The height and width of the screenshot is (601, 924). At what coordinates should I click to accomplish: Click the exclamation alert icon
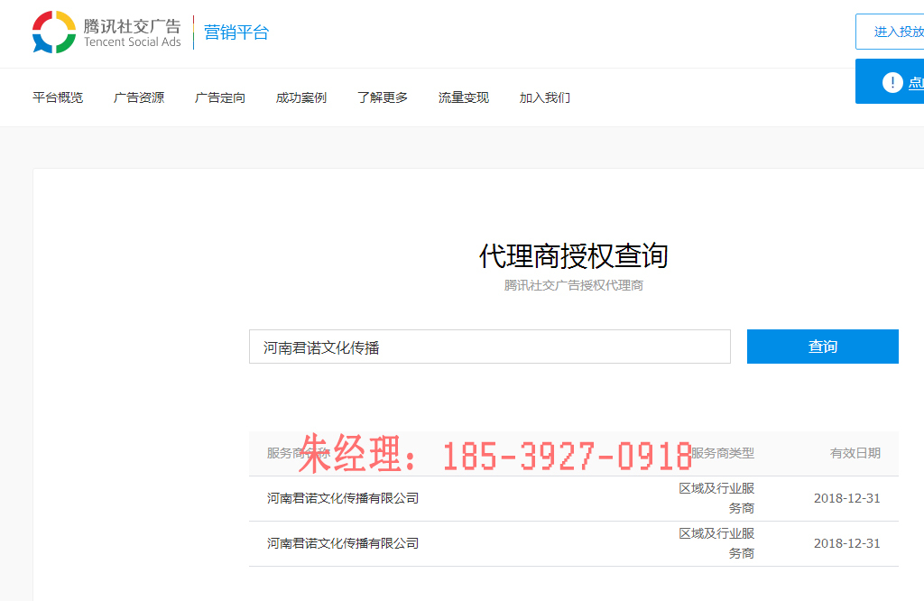[x=892, y=82]
